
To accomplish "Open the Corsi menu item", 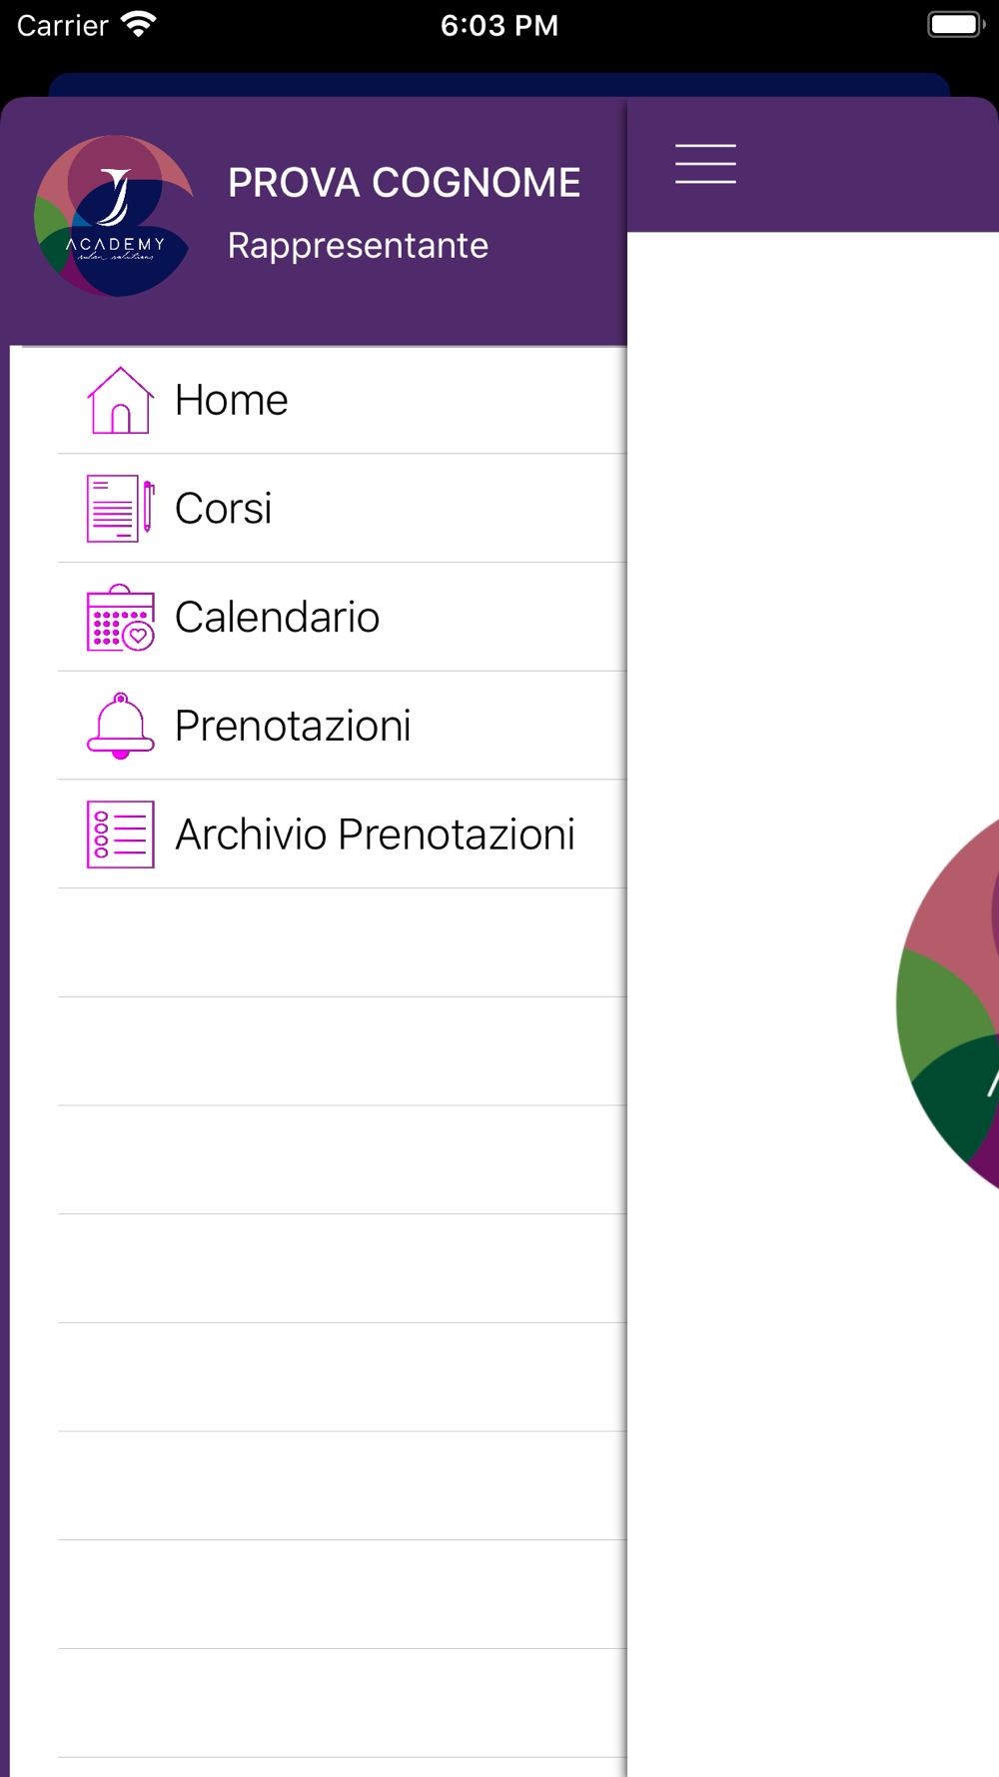I will (224, 509).
